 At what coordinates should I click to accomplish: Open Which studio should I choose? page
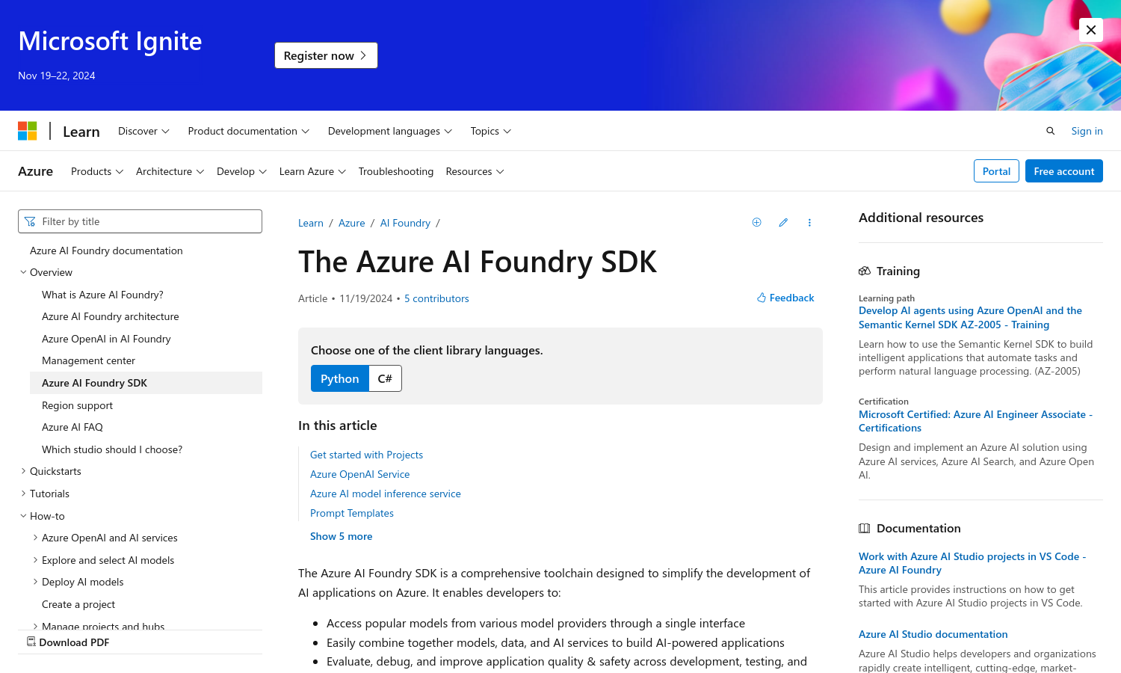coord(112,449)
